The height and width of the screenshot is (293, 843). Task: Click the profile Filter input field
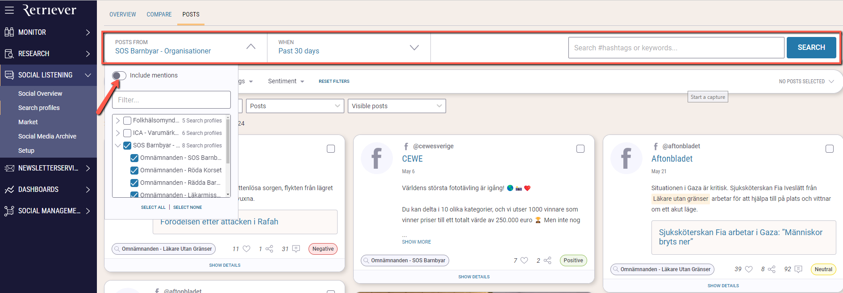coord(171,100)
